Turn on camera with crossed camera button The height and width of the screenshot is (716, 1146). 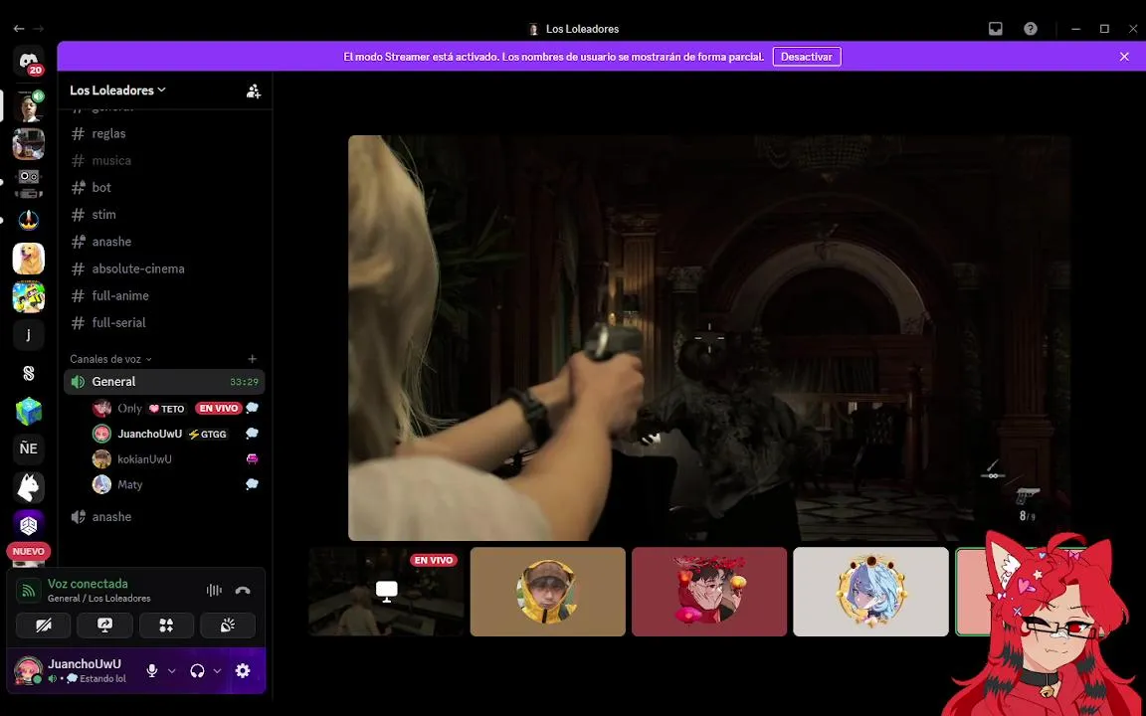[x=43, y=626]
